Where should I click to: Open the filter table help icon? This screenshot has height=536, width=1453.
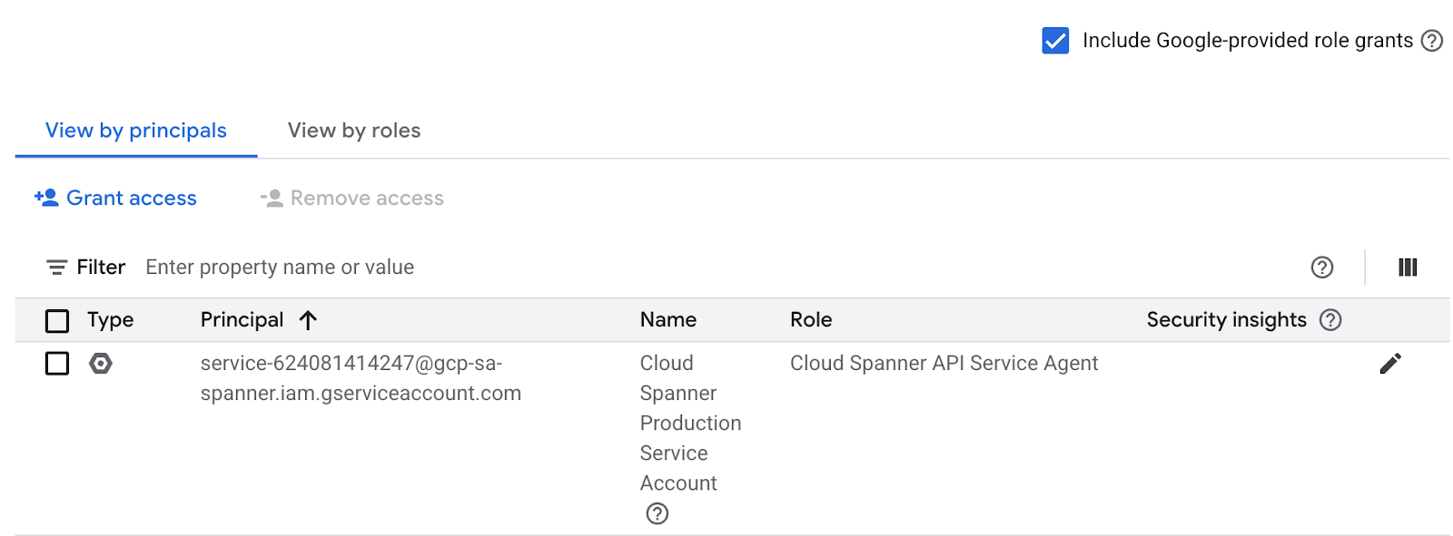1322,268
